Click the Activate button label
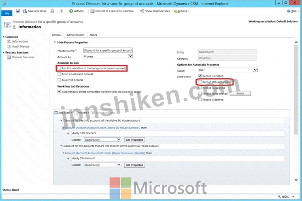The height and width of the screenshot is (201, 302). (x=79, y=11)
